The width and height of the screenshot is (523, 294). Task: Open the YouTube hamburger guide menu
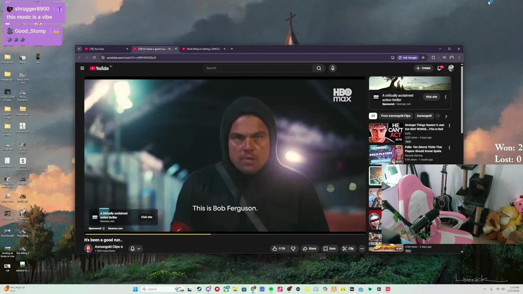82,68
